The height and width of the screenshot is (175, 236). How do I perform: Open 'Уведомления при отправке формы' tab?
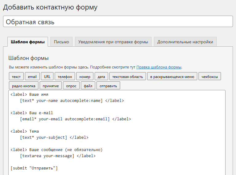(x=113, y=42)
